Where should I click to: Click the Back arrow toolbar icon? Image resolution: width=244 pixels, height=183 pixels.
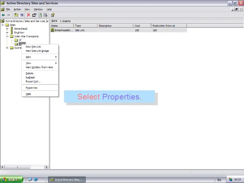[3, 15]
